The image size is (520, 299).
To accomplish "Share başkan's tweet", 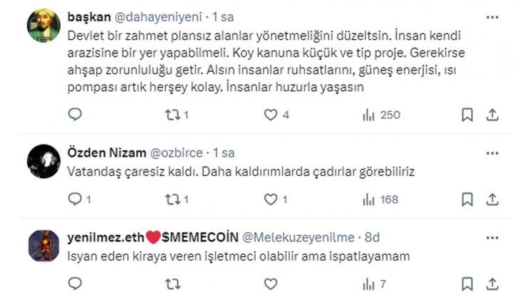I will 492,115.
